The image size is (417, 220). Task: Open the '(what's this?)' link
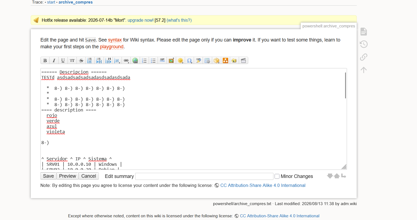tap(179, 20)
